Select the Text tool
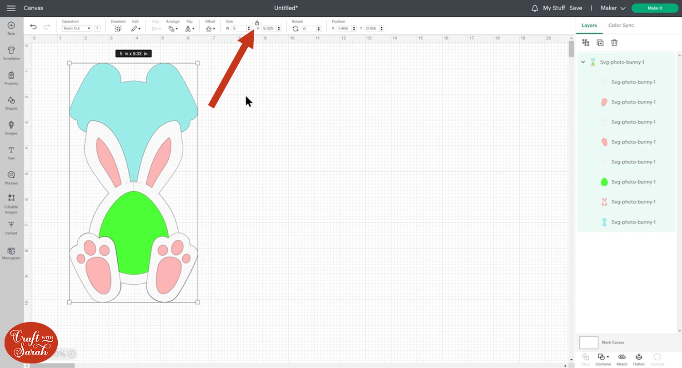 click(x=11, y=153)
